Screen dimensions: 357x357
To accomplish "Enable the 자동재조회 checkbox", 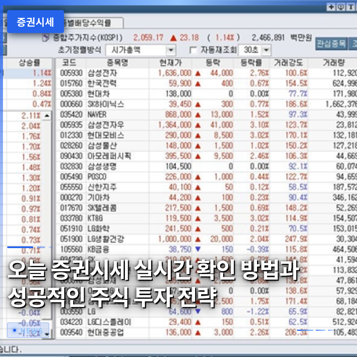I will click(193, 50).
